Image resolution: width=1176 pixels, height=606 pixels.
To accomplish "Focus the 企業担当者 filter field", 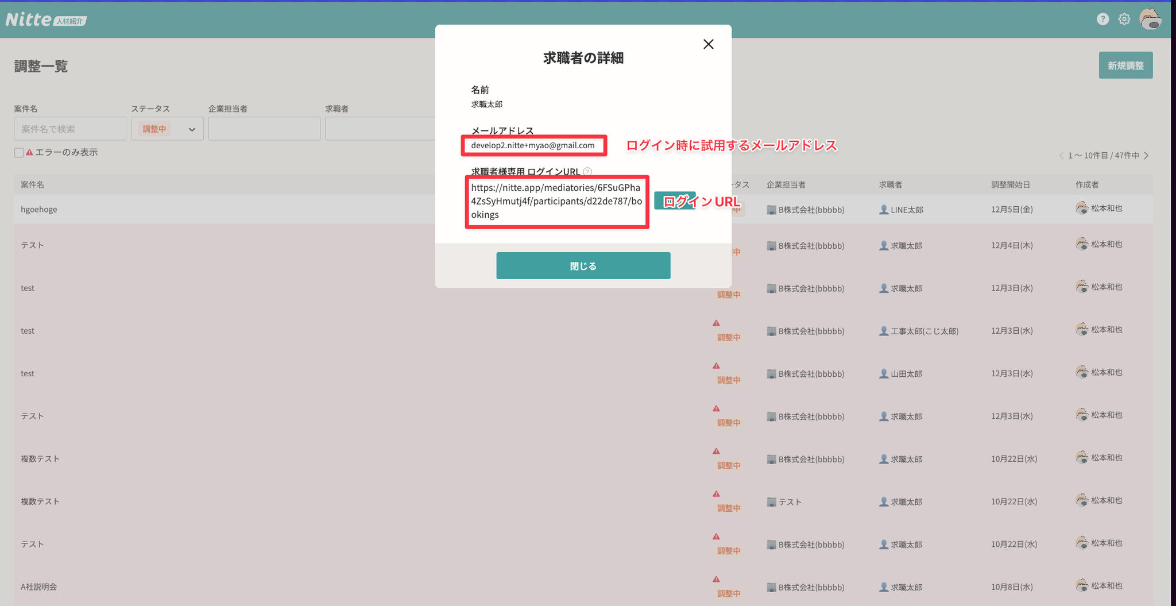I will point(264,129).
